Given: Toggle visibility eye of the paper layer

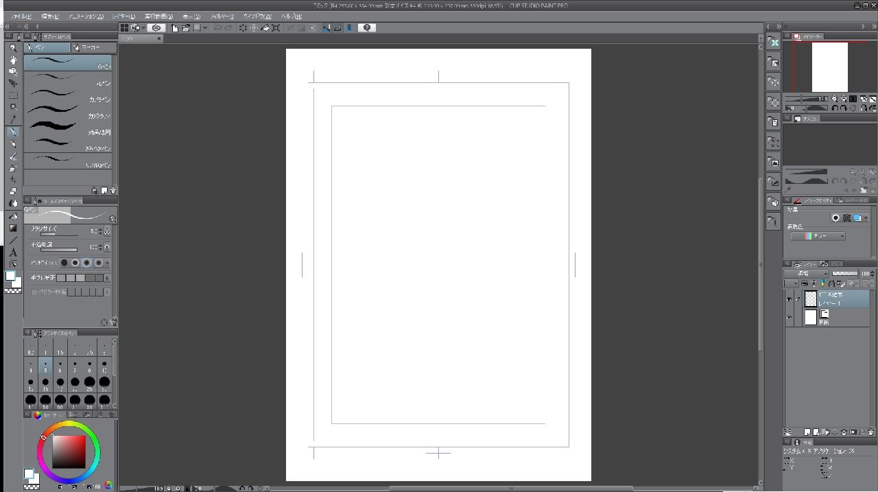Looking at the screenshot, I should click(x=789, y=317).
